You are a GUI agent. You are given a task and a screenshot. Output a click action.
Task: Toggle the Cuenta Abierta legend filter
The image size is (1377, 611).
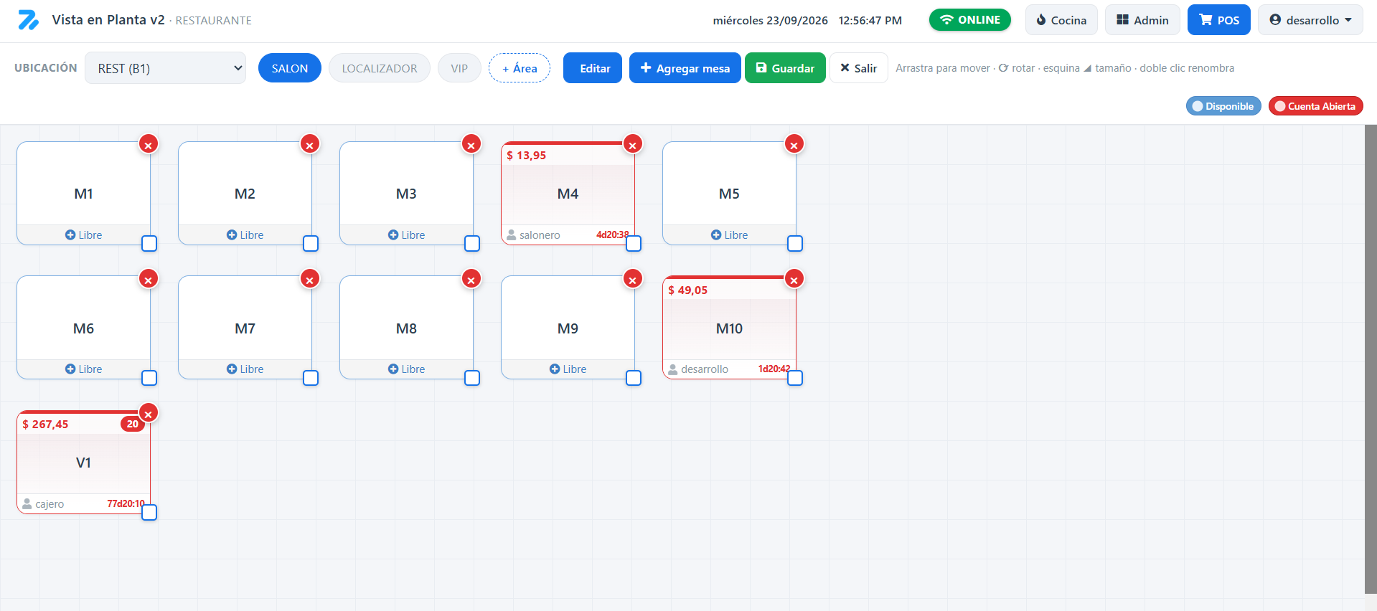point(1316,106)
